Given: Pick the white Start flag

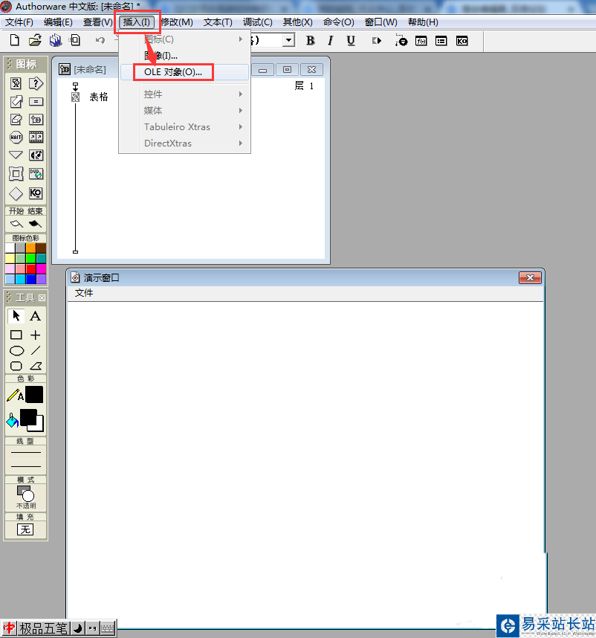Looking at the screenshot, I should [x=16, y=224].
